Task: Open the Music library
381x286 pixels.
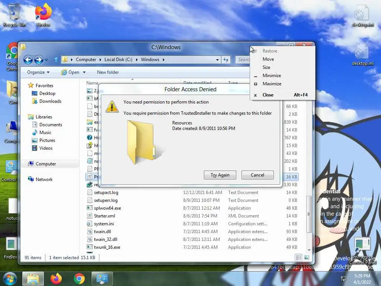Action: tap(42, 132)
